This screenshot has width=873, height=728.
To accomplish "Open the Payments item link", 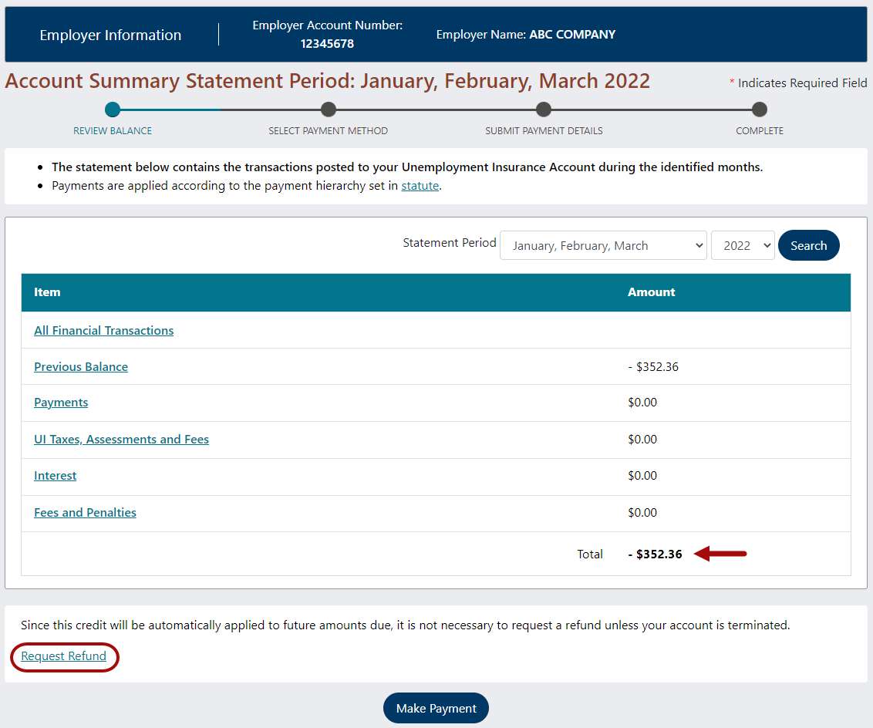I will click(61, 403).
